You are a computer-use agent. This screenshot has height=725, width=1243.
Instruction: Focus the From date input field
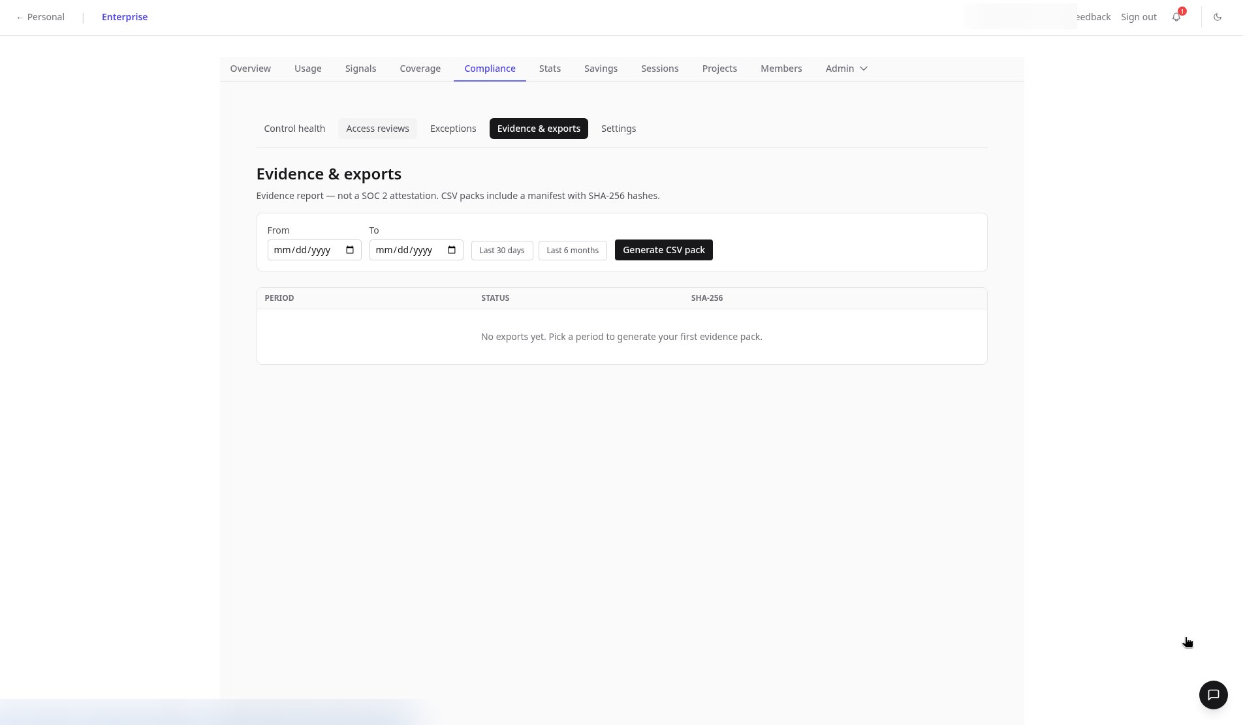[x=314, y=250]
